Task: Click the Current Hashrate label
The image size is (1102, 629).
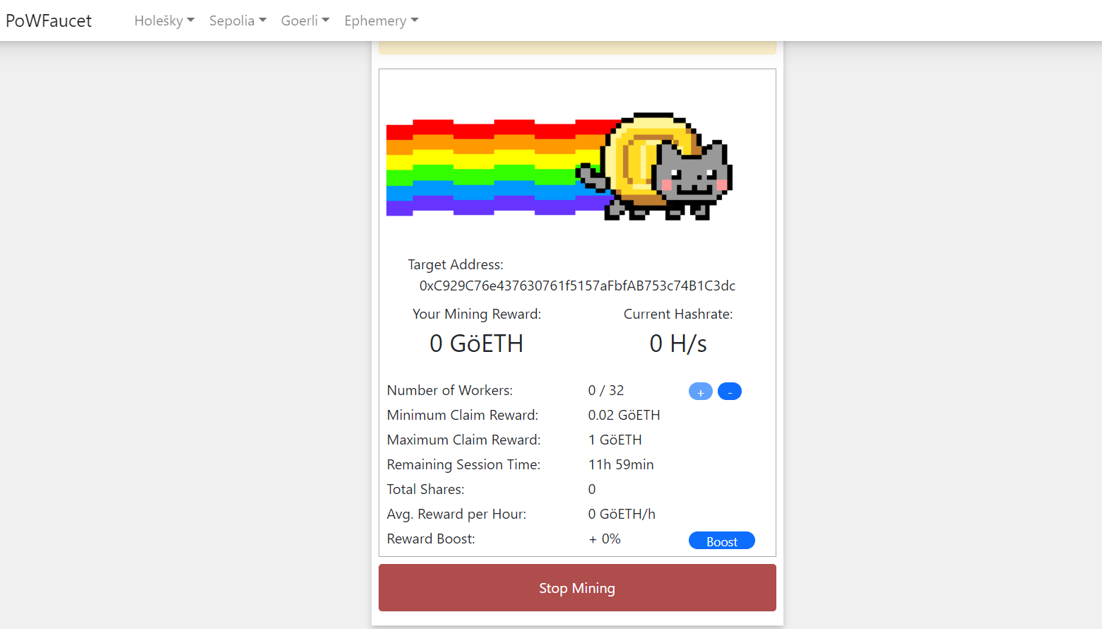Action: tap(678, 314)
